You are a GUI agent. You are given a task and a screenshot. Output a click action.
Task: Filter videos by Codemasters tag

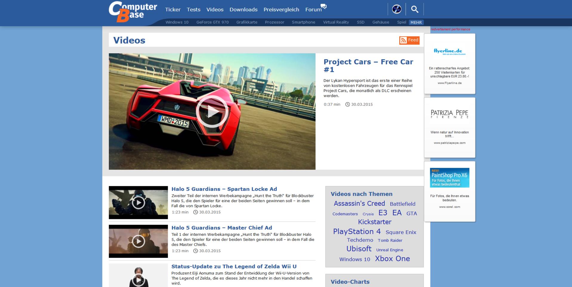pos(345,214)
